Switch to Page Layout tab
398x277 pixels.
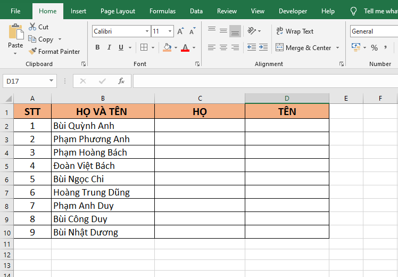(118, 11)
